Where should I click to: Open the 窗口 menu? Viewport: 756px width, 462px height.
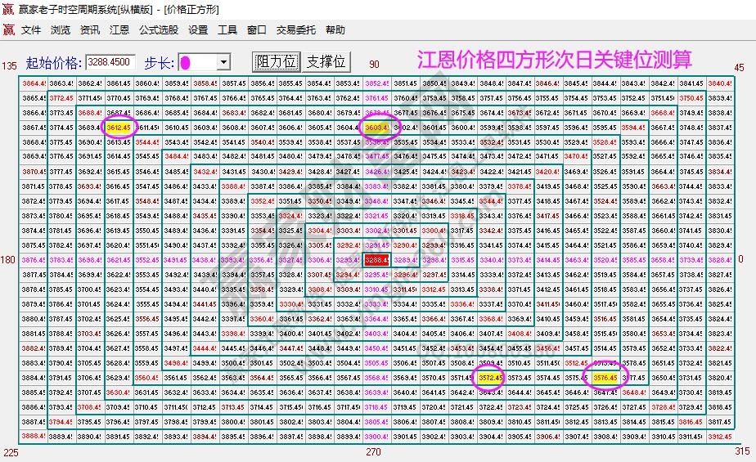tap(257, 30)
